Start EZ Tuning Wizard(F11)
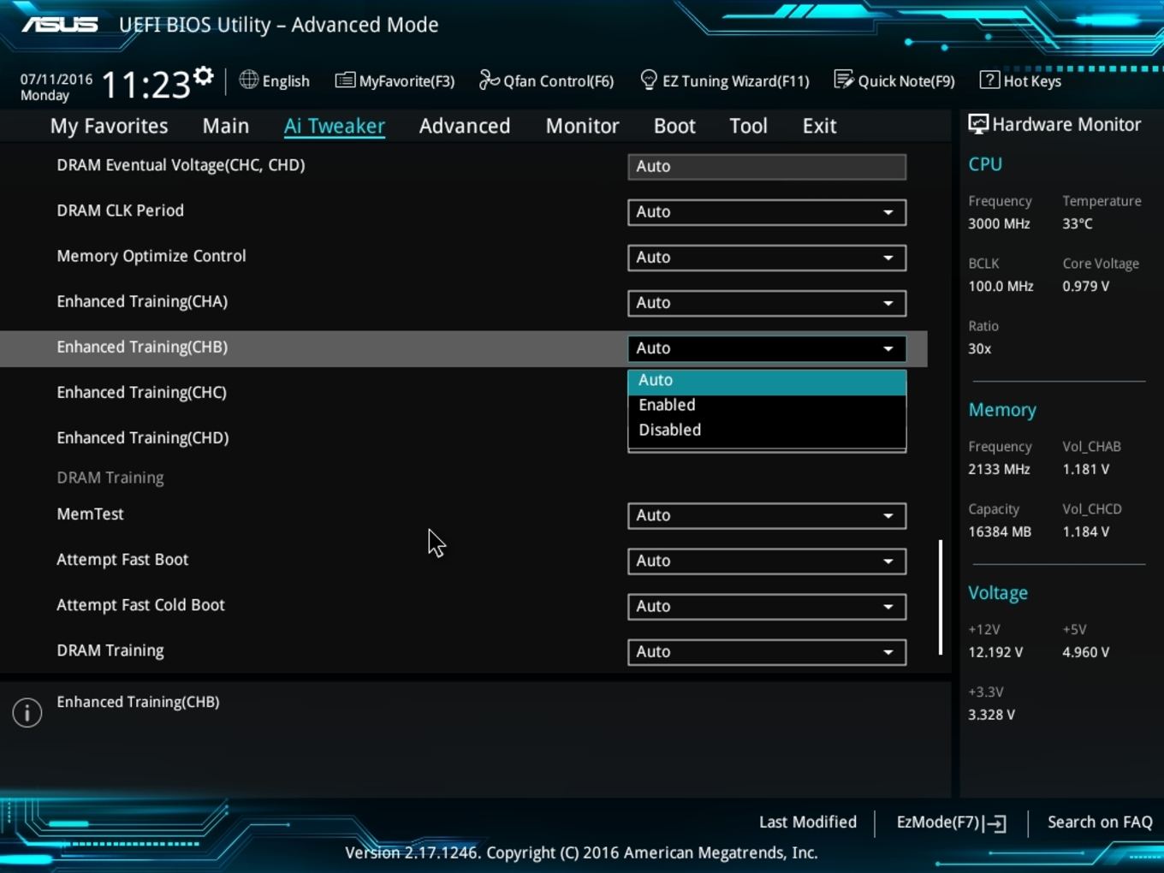This screenshot has width=1164, height=873. [724, 80]
